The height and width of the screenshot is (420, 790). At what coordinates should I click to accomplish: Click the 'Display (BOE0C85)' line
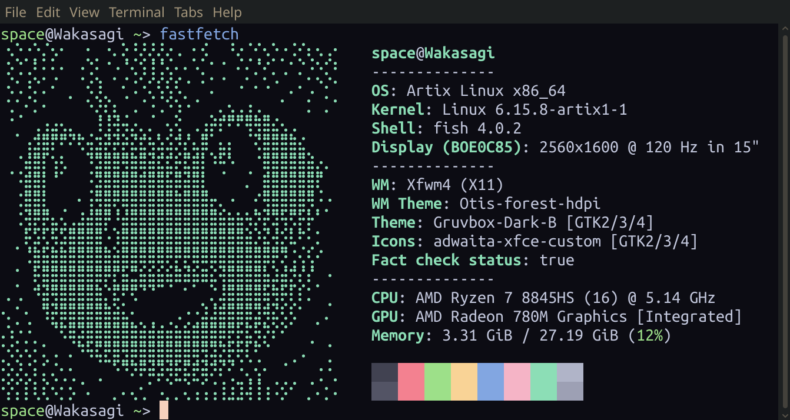point(566,148)
